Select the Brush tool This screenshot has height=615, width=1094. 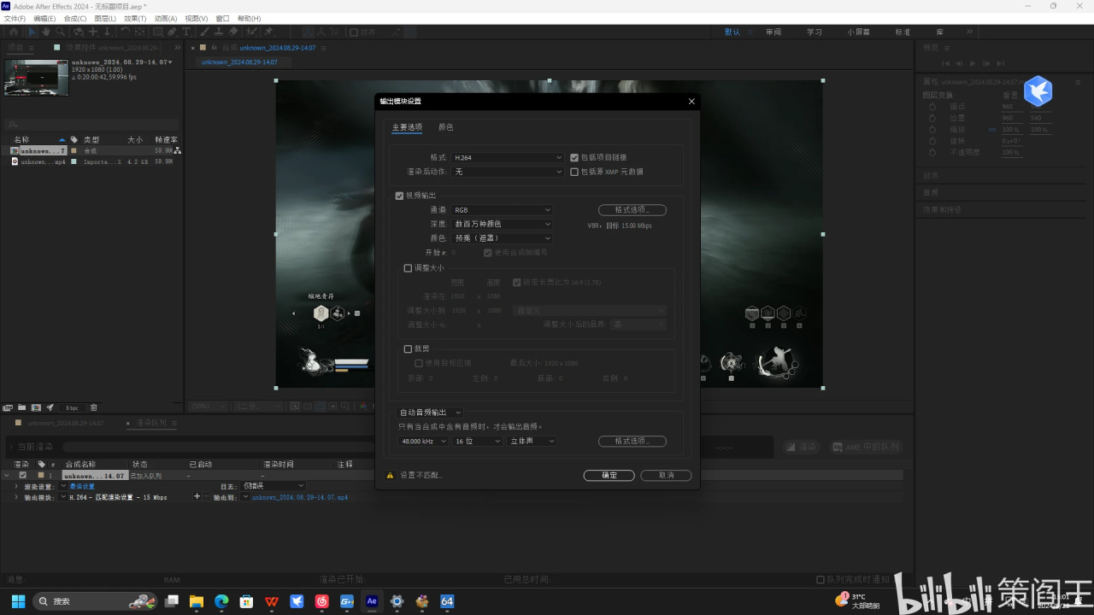(x=204, y=32)
